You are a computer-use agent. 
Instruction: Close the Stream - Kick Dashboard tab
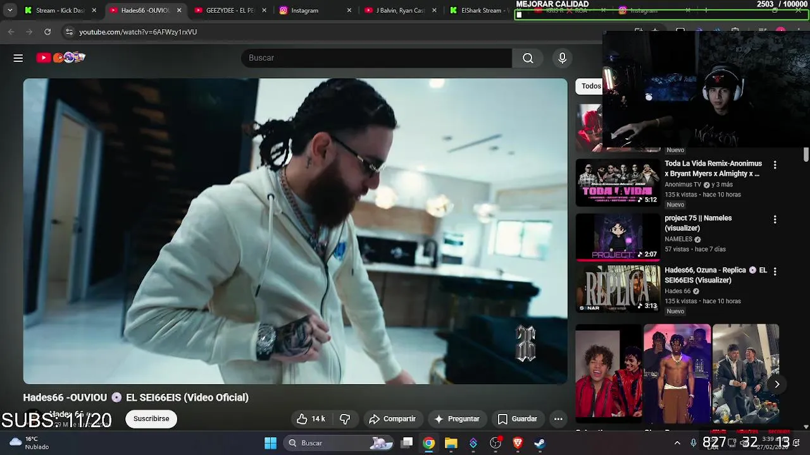point(94,11)
